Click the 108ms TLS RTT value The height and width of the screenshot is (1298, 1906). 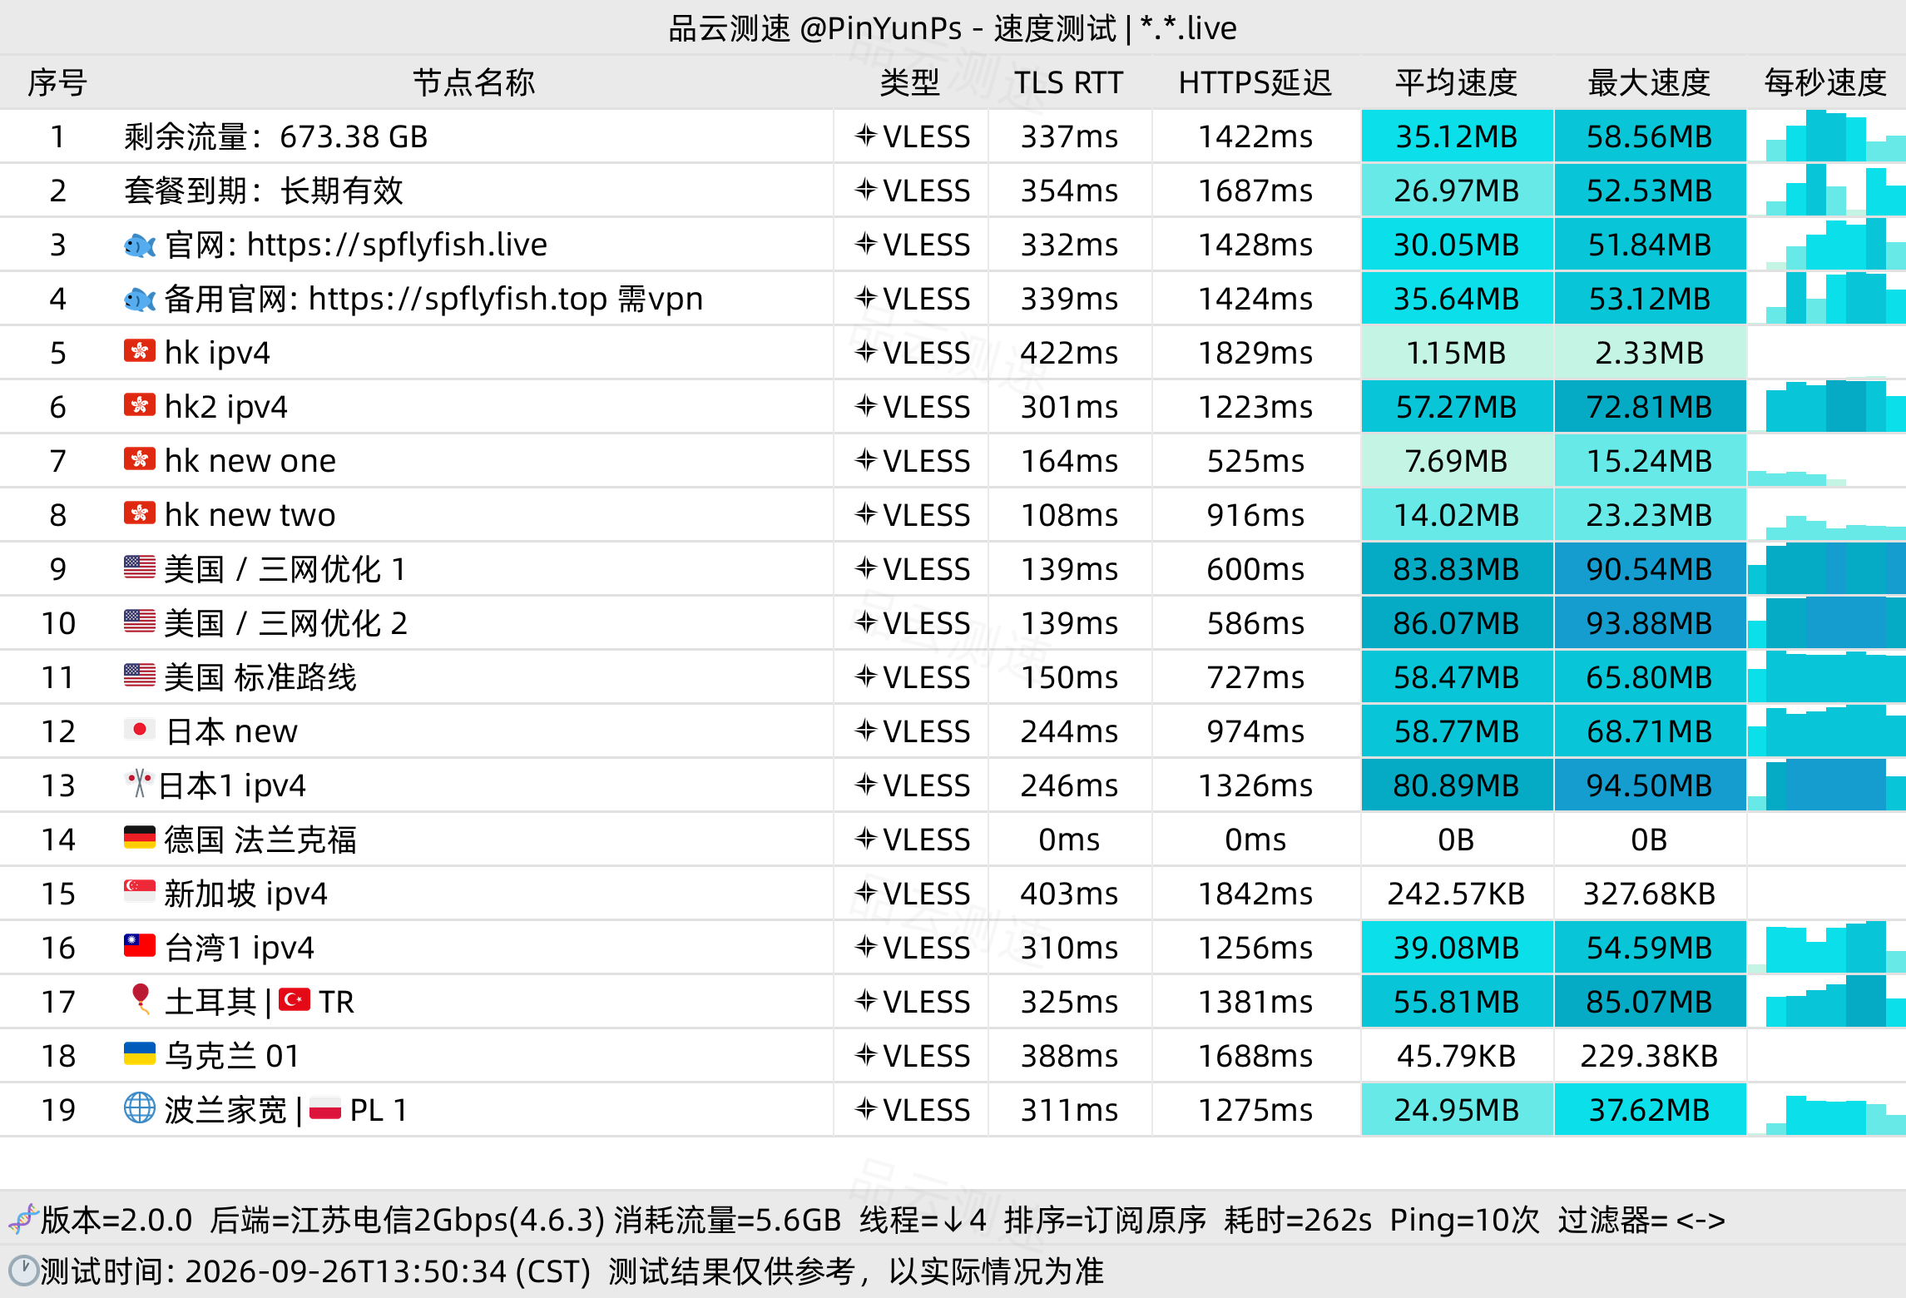click(x=1070, y=515)
